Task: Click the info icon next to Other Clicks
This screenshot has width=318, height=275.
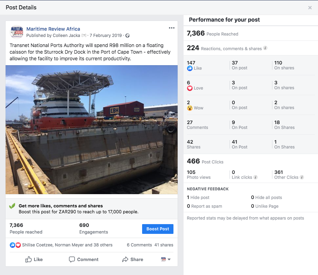Action: [x=302, y=177]
